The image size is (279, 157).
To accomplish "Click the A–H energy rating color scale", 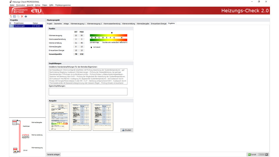I will click(x=108, y=38).
